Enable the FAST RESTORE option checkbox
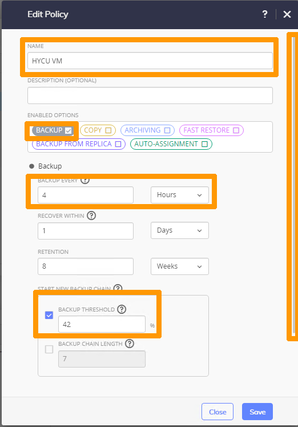The height and width of the screenshot is (427, 298). tap(236, 130)
